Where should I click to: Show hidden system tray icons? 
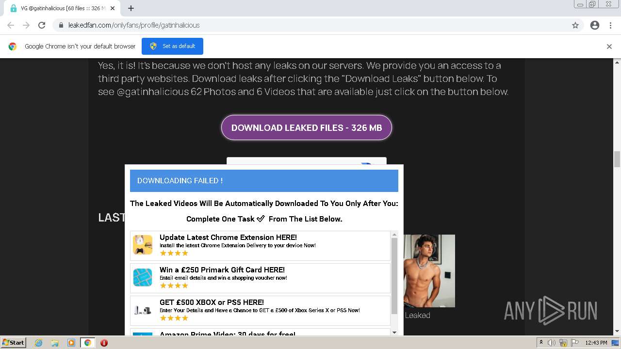(x=541, y=343)
